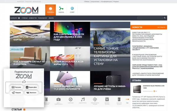Click the thumbs-up icon in popup
Viewport: 177px width, 111px height.
click(x=24, y=81)
